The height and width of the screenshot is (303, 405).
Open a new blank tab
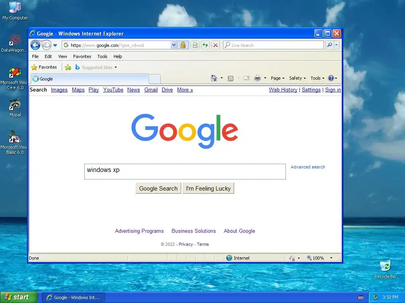coord(155,79)
